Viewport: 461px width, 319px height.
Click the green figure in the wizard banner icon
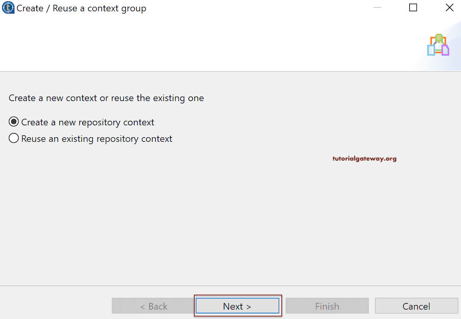(x=438, y=38)
